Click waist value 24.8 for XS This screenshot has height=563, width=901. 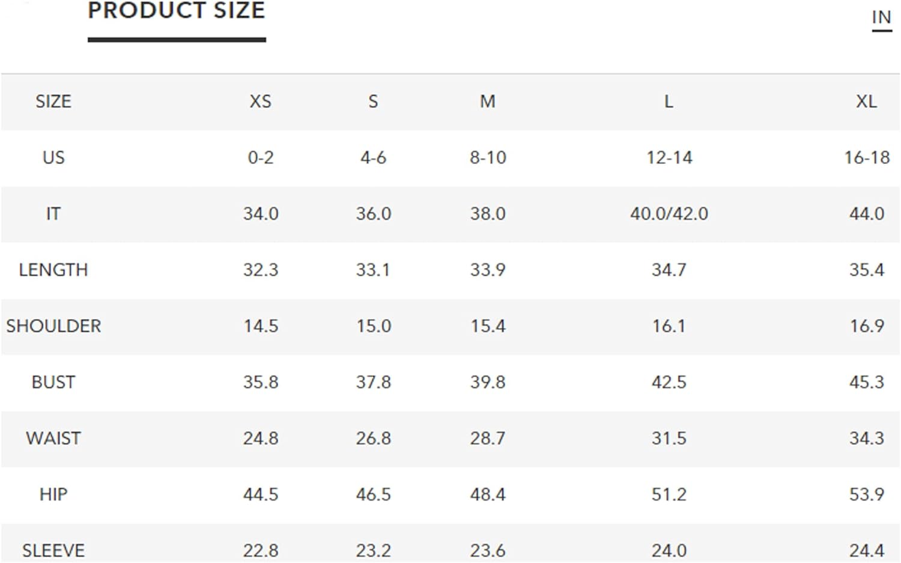tap(261, 439)
